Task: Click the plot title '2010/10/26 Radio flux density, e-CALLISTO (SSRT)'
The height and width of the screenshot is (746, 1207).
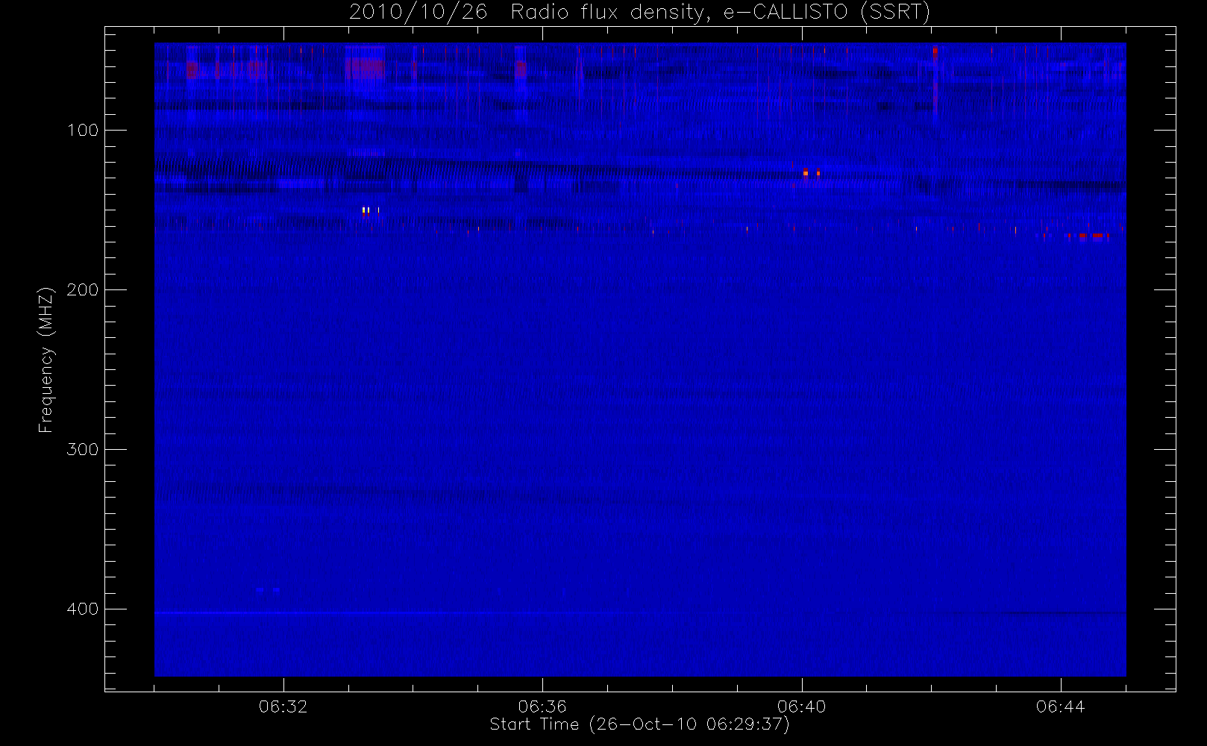Action: (639, 12)
